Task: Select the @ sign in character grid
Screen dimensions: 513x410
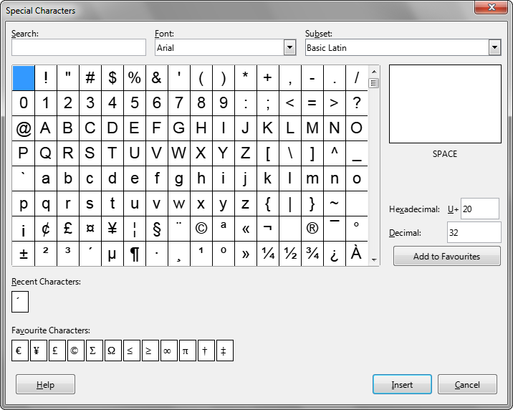Action: [24, 128]
